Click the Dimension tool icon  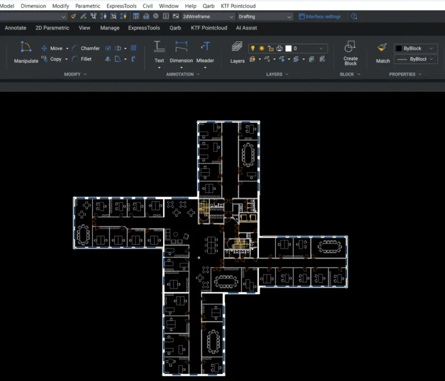tap(181, 46)
